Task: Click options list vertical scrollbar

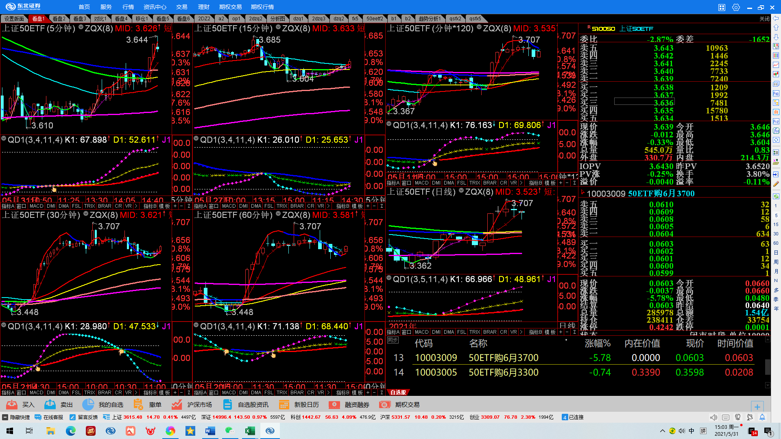Action: pos(768,366)
